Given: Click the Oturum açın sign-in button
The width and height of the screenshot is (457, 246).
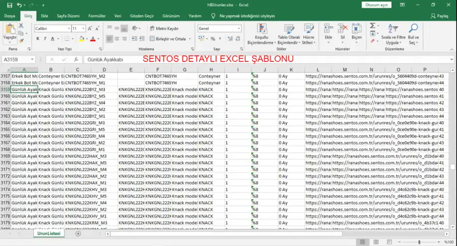Looking at the screenshot, I should [x=377, y=5].
